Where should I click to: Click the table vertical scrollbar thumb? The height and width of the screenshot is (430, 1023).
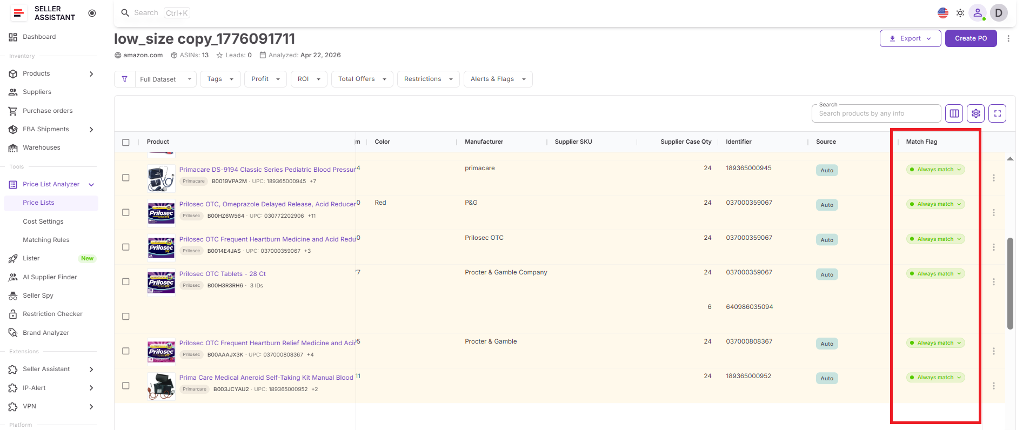pos(1010,283)
